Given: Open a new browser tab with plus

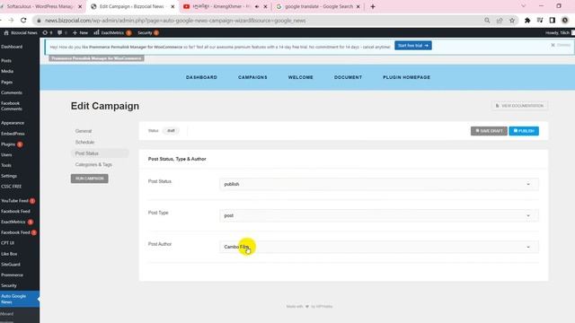Looking at the screenshot, I should point(373,6).
